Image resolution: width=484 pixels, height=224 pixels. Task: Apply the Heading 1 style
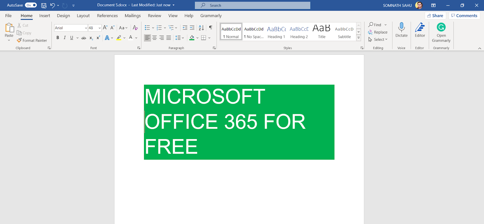pyautogui.click(x=276, y=32)
